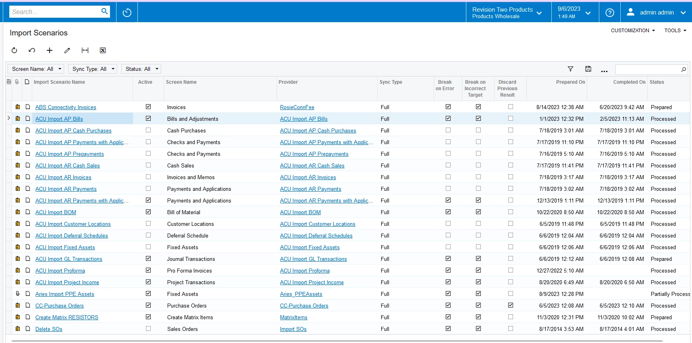Open the CUSTOMIZATION menu
Screen dimensions: 692x343
(x=633, y=30)
